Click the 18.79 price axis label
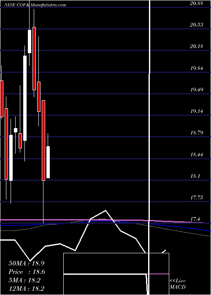Image resolution: width=211 pixels, height=295 pixels. point(197,133)
